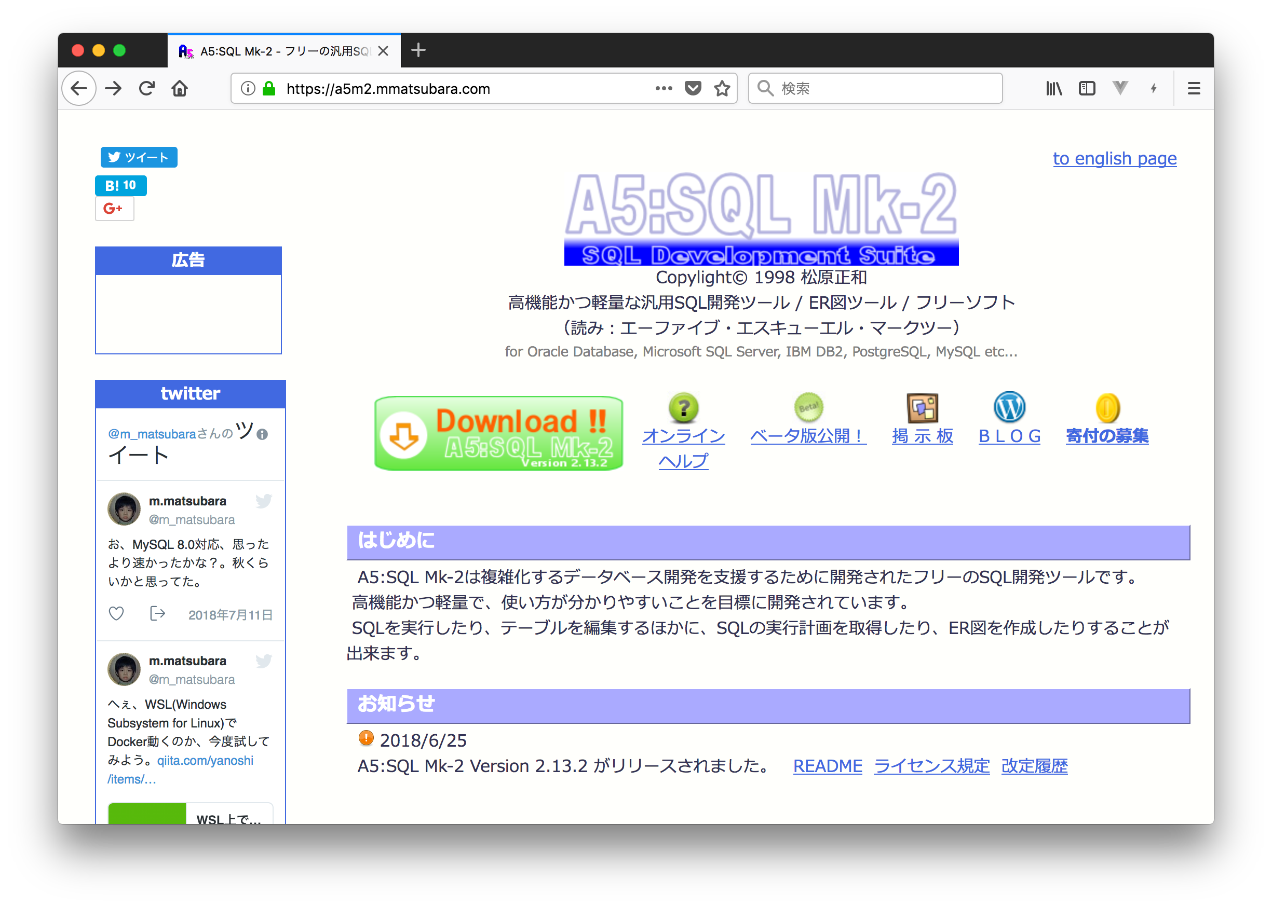This screenshot has height=907, width=1272.
Task: Click m.matsubara avatar on WSL tweet
Action: coord(124,669)
